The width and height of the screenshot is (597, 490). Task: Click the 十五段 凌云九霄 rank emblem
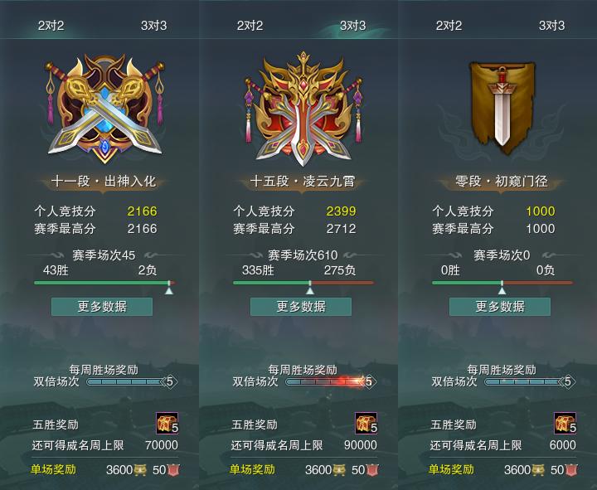point(303,109)
